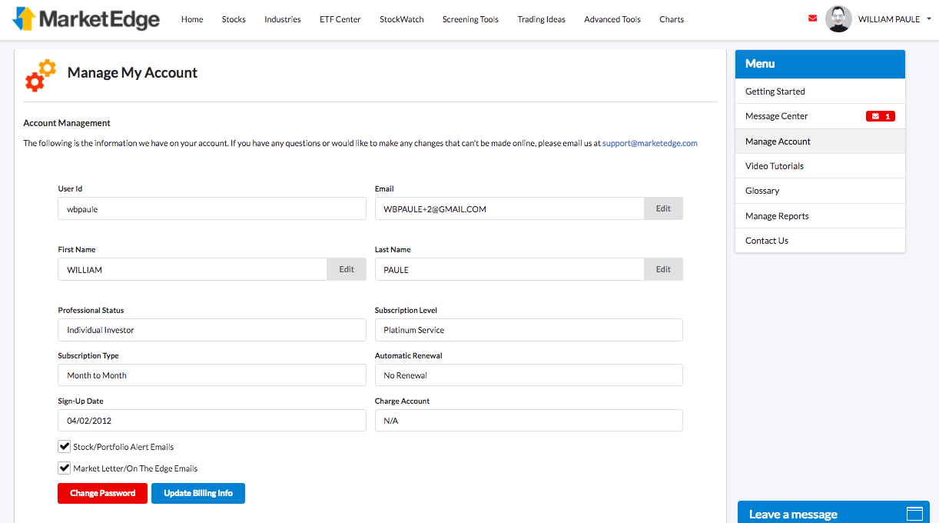This screenshot has height=523, width=939.
Task: Open the Screening Tools menu
Action: pos(470,19)
